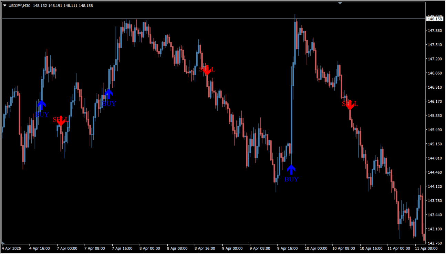Click the 146.170 level on price axis

(435, 101)
